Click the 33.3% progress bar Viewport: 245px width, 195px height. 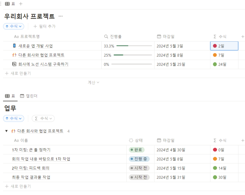pyautogui.click(x=134, y=46)
